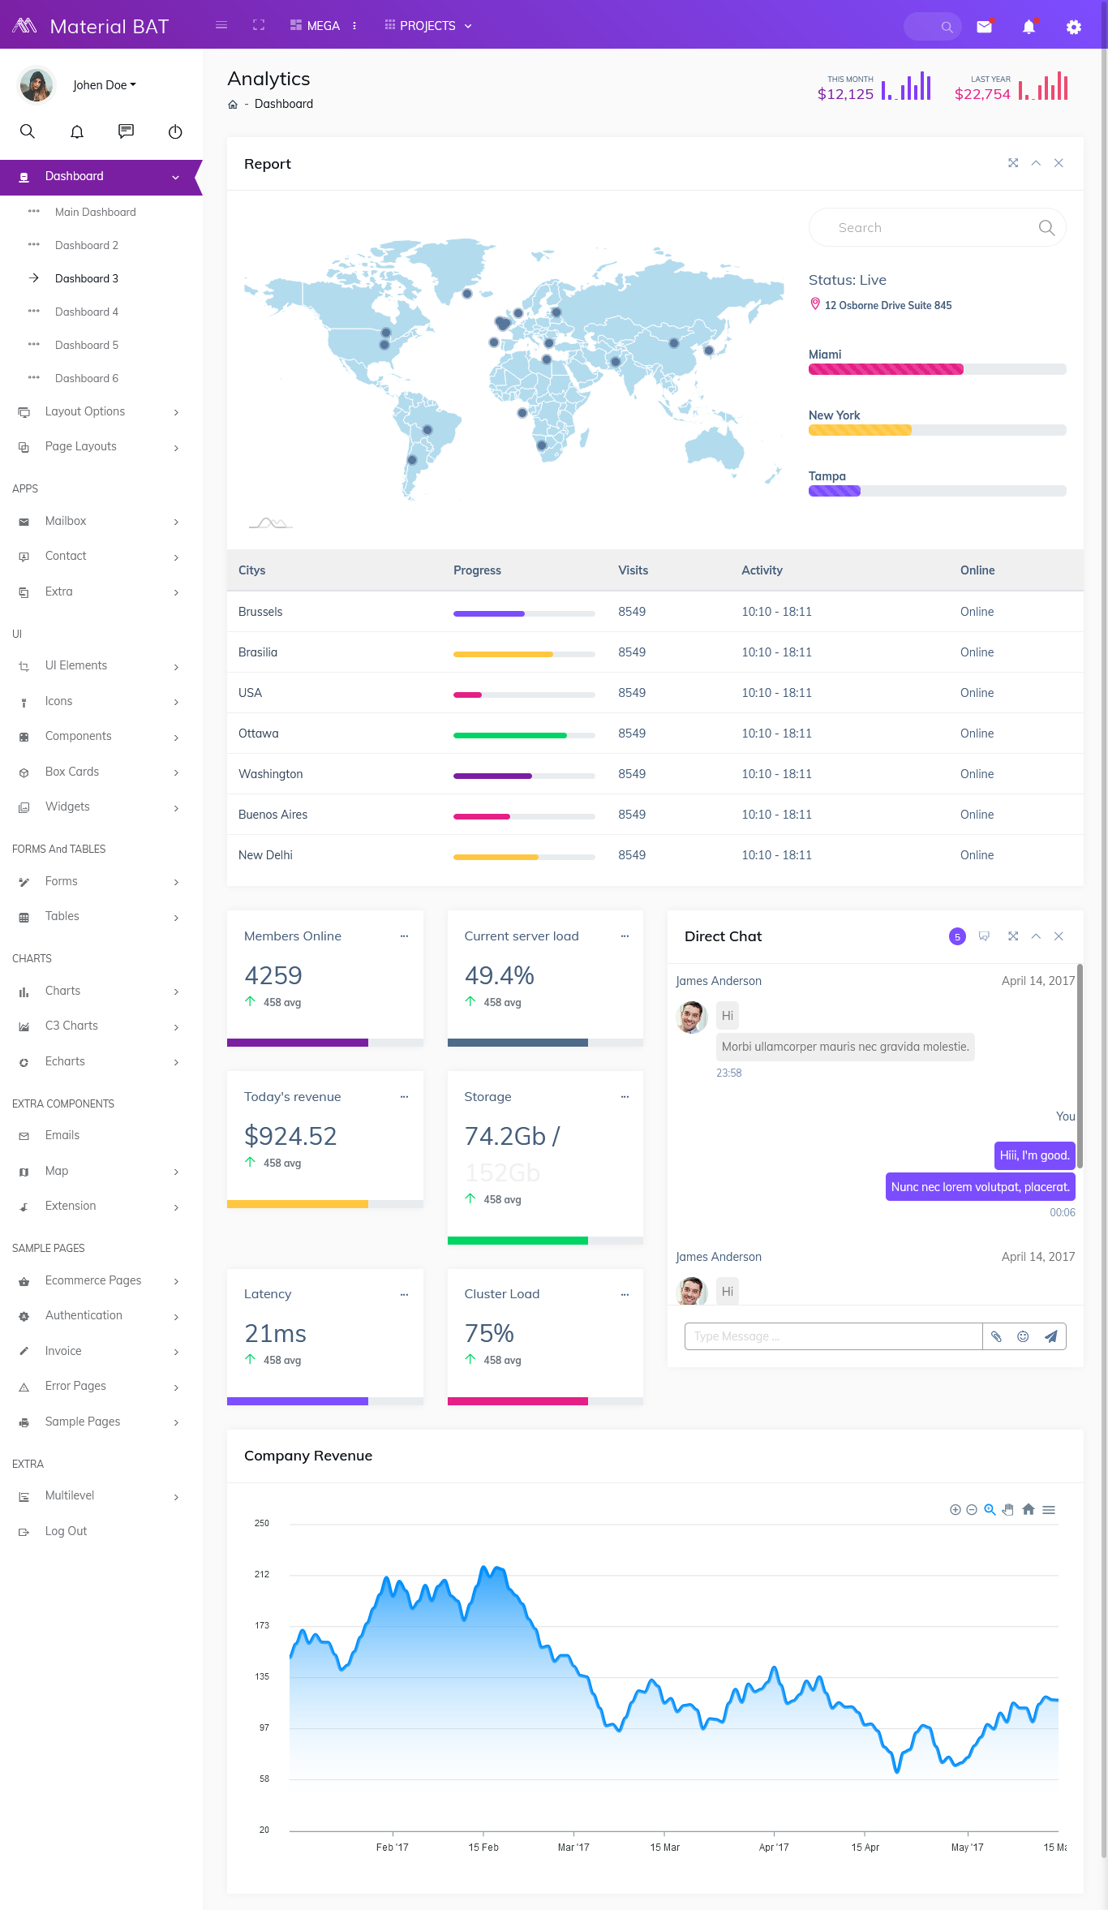Click Material BAT logo

pos(91,26)
